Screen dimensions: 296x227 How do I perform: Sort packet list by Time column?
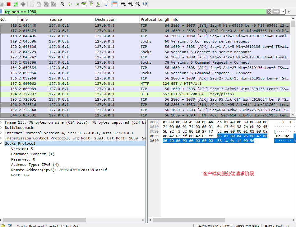click(23, 19)
